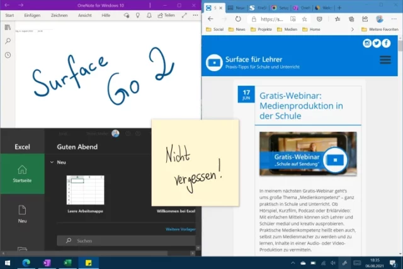Switch to the second Edge tab 'Neue'
The width and height of the screenshot is (403, 269).
(237, 8)
